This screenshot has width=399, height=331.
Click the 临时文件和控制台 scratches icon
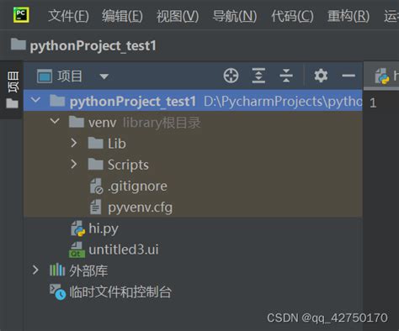pos(57,292)
